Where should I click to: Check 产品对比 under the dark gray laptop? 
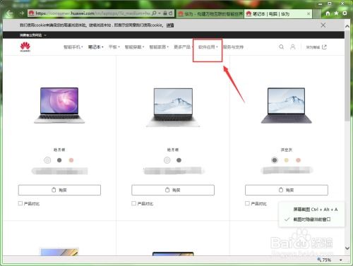click(247, 203)
